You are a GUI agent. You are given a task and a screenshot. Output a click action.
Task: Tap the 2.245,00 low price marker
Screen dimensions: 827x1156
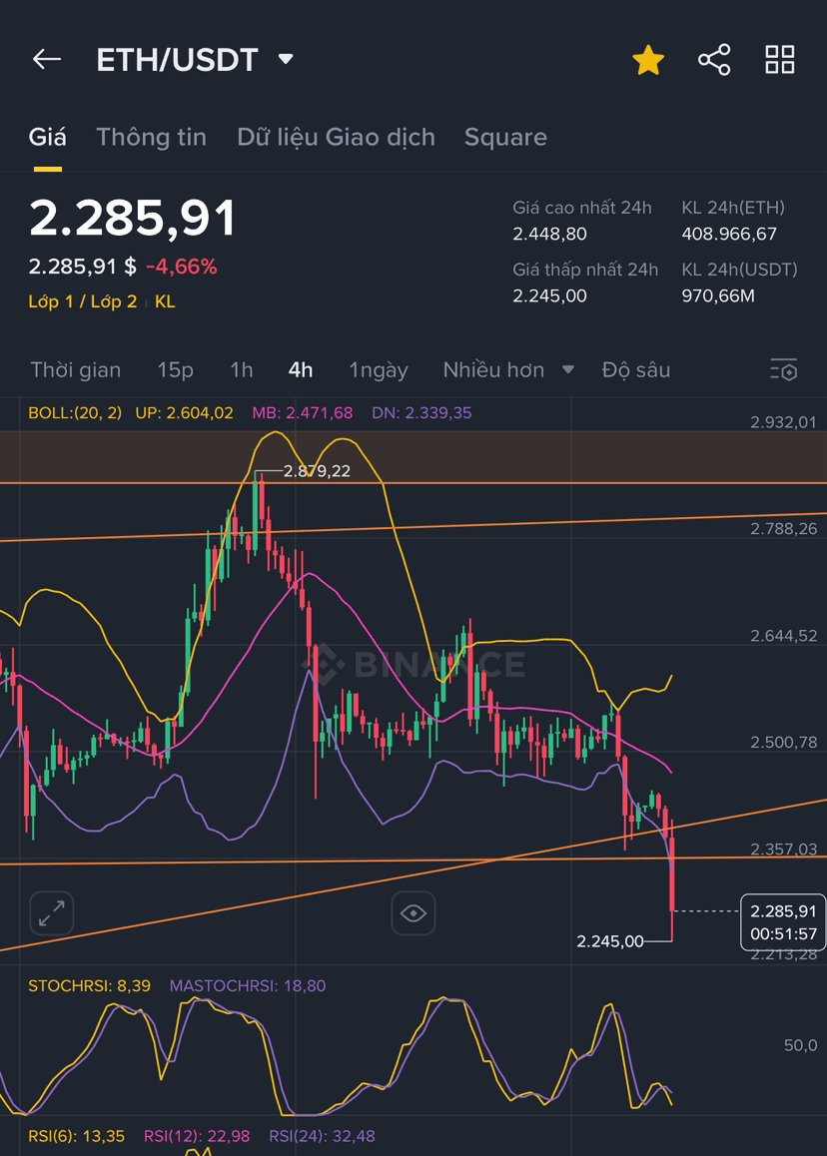tap(610, 941)
